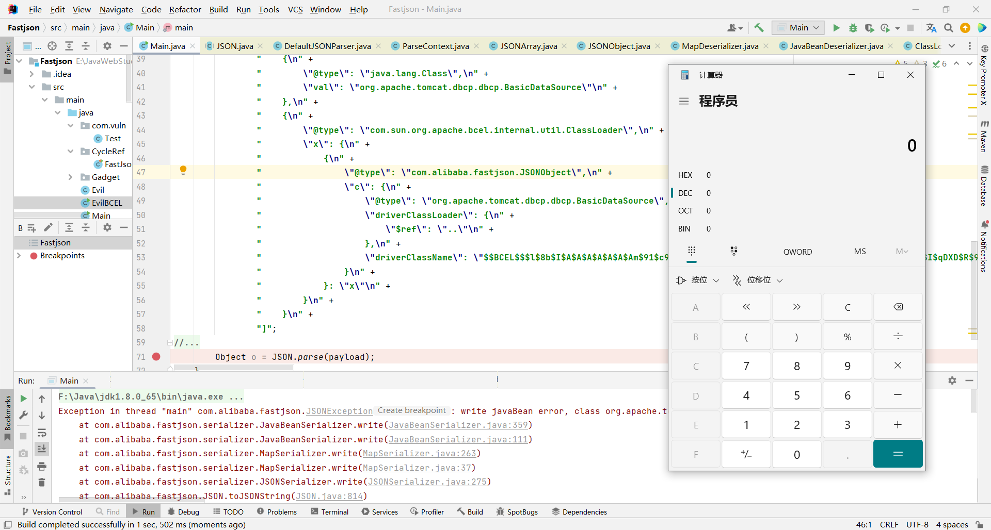Open the Main run configuration dropdown
The height and width of the screenshot is (530, 991).
[x=798, y=28]
